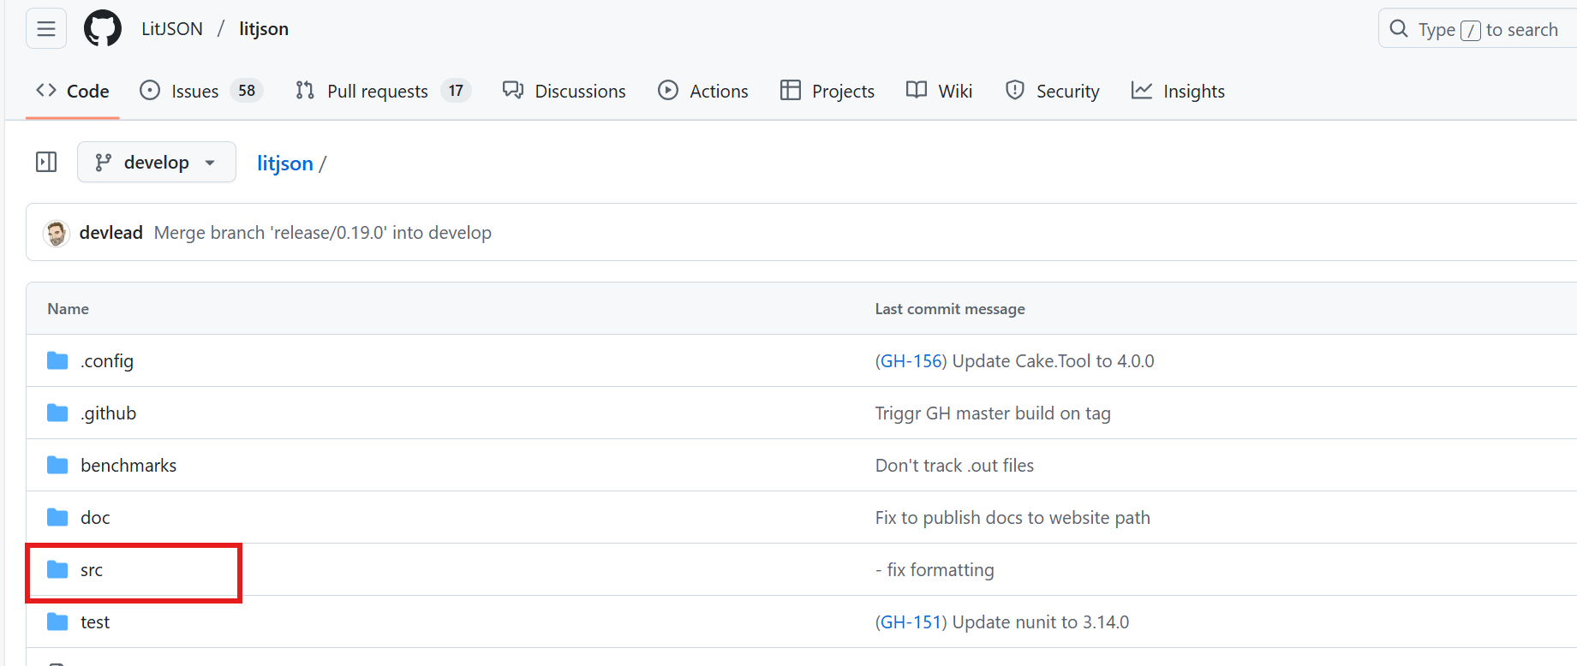Image resolution: width=1577 pixels, height=666 pixels.
Task: Click the .github folder icon
Action: click(x=57, y=413)
